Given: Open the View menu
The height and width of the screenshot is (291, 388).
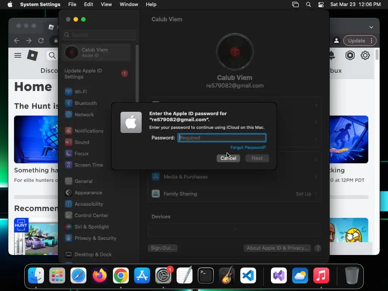Looking at the screenshot, I should pyautogui.click(x=106, y=5).
